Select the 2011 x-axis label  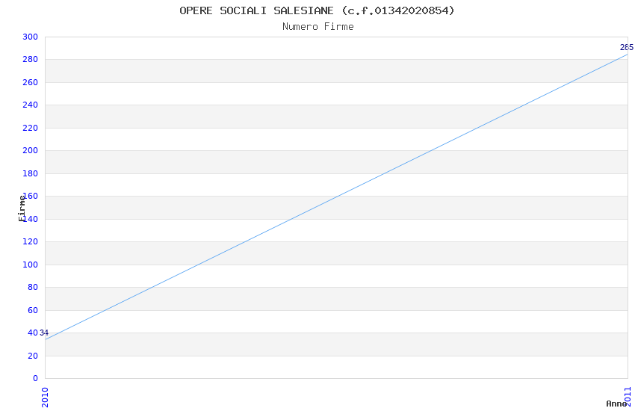tap(628, 396)
